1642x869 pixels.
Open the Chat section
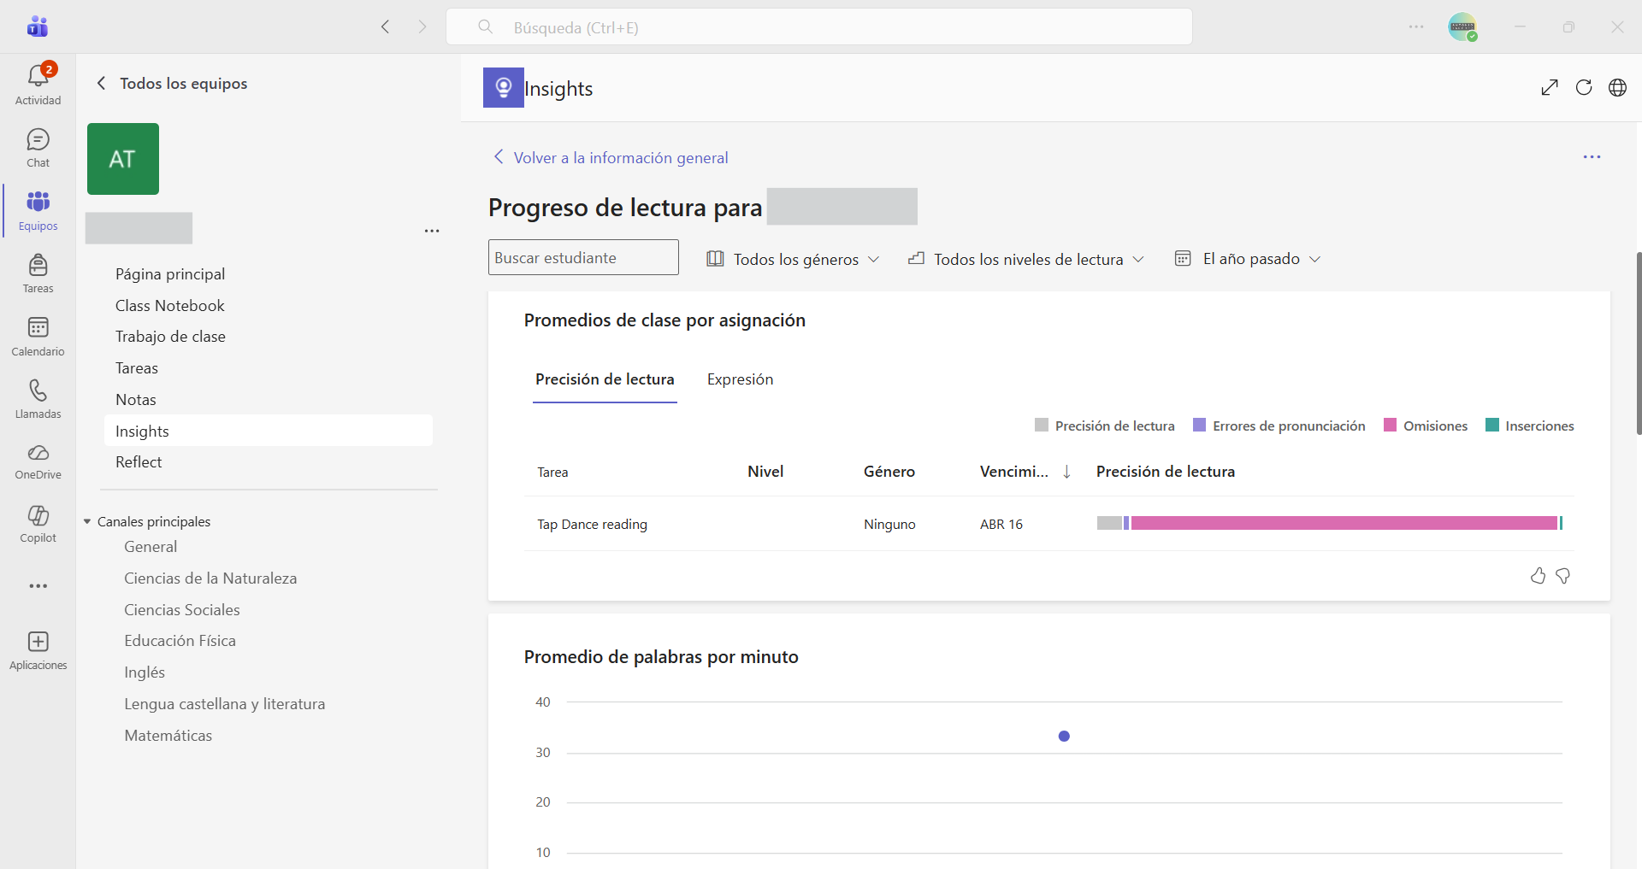point(38,149)
